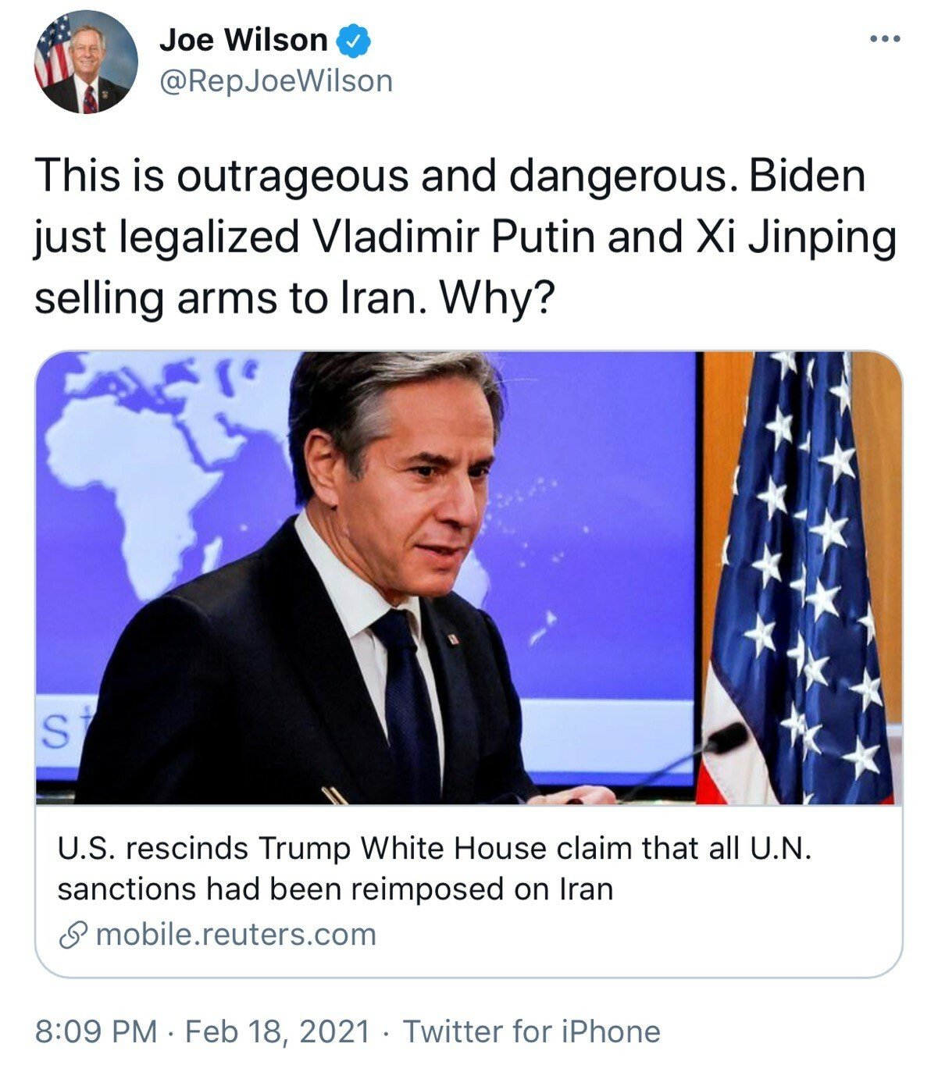
Task: Open the tweet's three-dot more options menu
Action: [x=886, y=38]
